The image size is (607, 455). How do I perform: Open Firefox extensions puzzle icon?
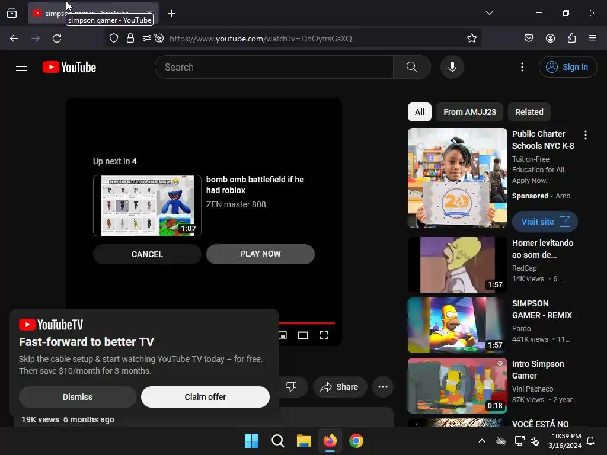[x=571, y=39]
